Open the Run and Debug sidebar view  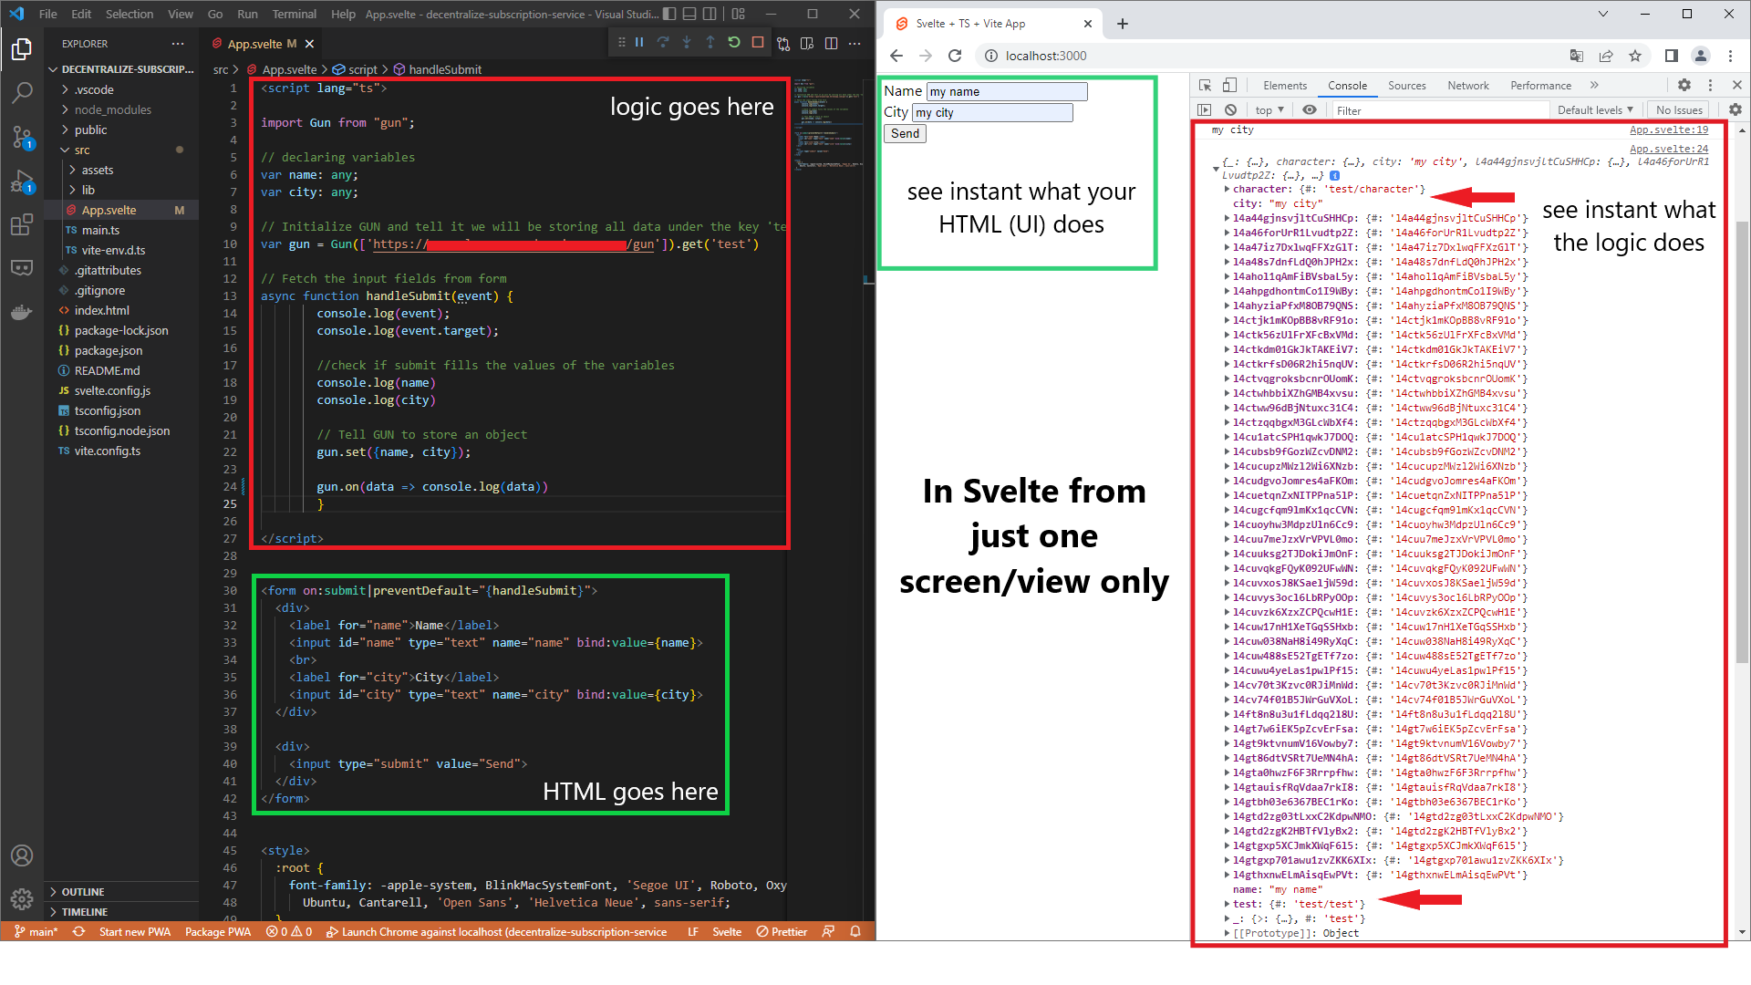[22, 181]
